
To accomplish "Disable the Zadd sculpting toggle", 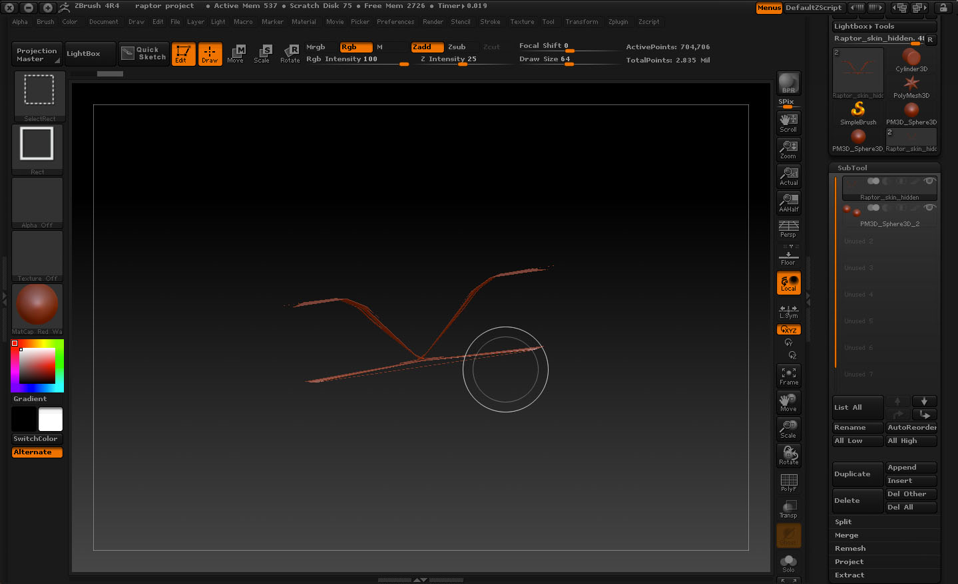I will (x=427, y=47).
